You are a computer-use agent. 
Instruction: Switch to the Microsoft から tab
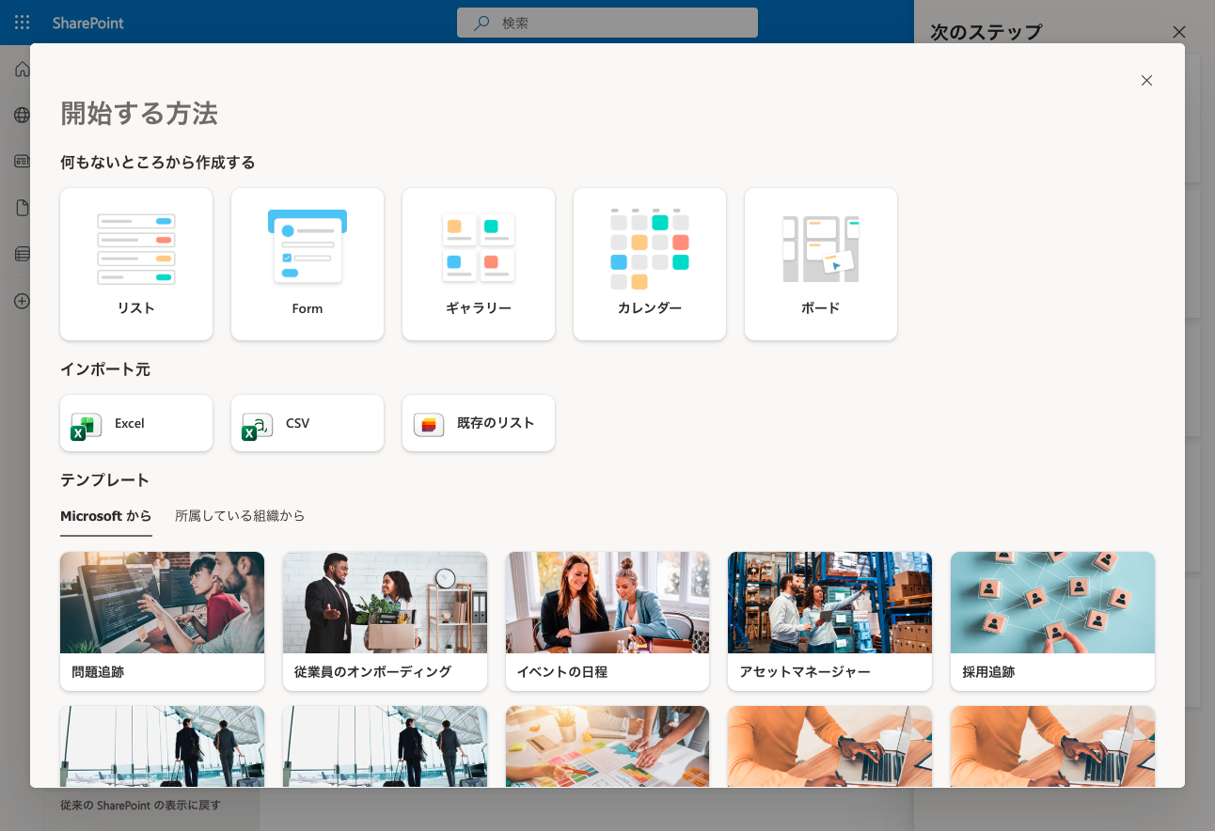tap(106, 516)
